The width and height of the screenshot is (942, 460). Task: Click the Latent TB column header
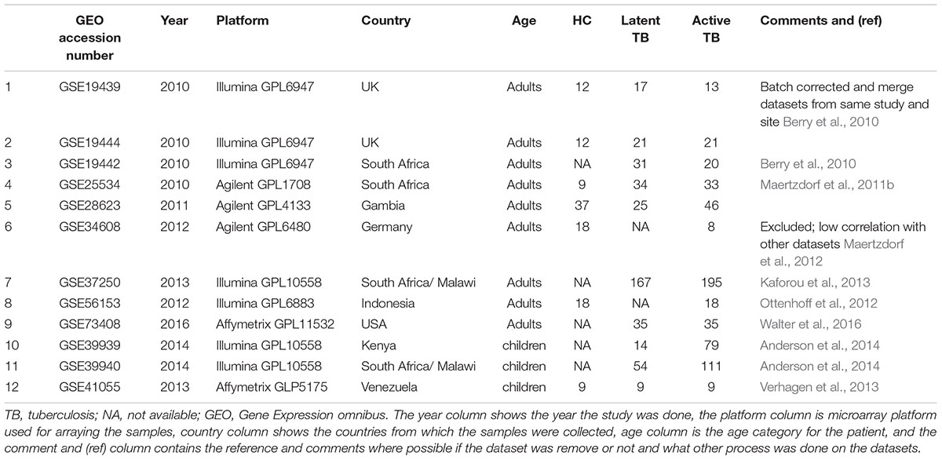tap(645, 30)
